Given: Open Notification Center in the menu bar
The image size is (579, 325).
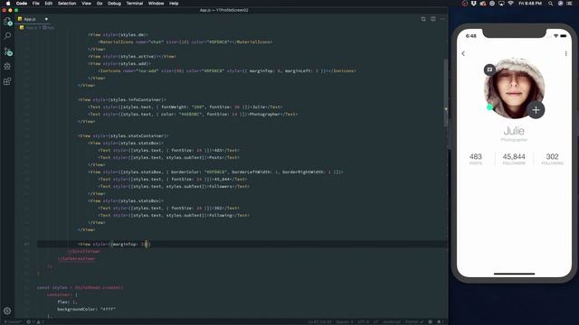Looking at the screenshot, I should click(569, 4).
